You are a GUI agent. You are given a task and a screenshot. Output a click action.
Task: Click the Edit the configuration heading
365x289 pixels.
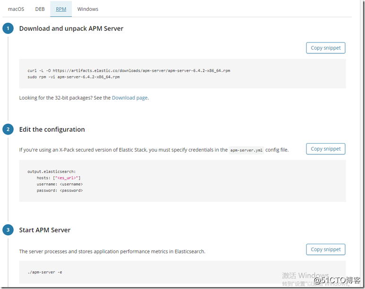click(52, 129)
